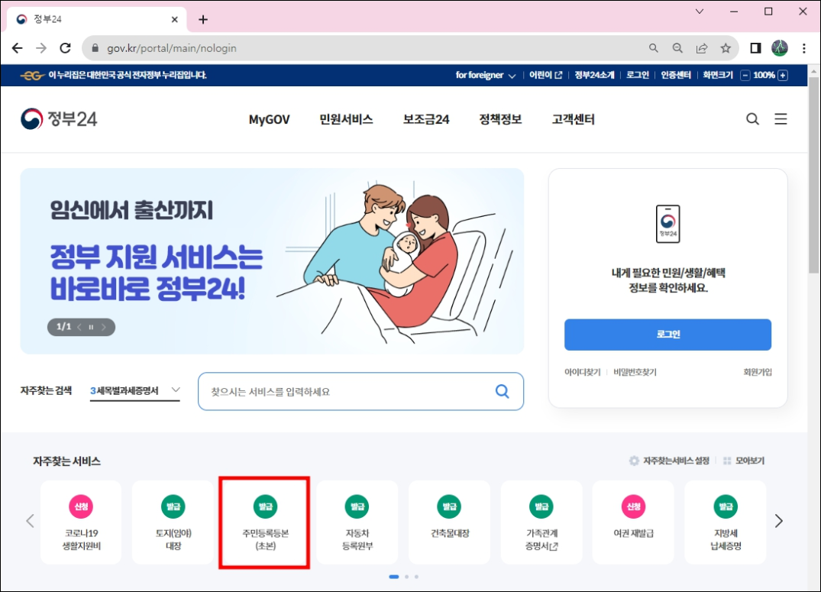Open the MyGOV menu
This screenshot has width=821, height=592.
point(269,119)
